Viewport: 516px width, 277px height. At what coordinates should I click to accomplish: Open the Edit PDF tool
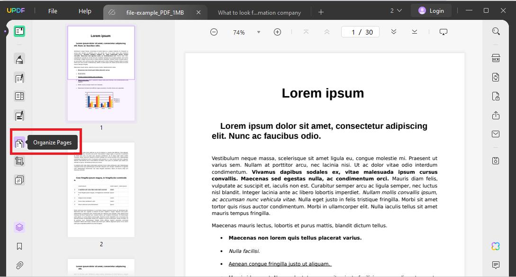(19, 77)
